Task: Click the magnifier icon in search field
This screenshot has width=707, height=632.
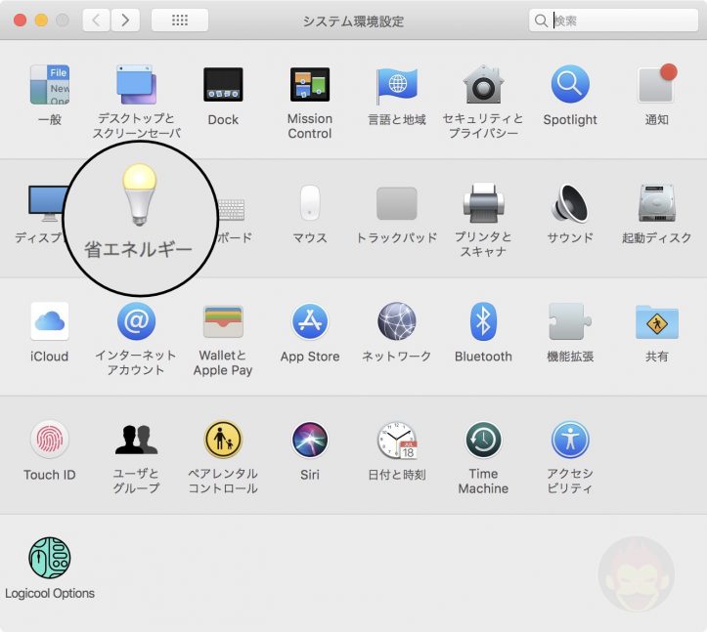Action: pos(541,21)
